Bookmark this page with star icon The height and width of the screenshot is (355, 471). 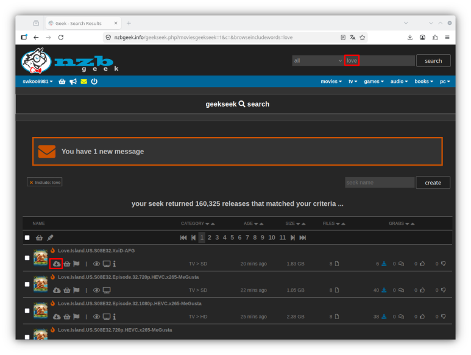click(x=363, y=37)
